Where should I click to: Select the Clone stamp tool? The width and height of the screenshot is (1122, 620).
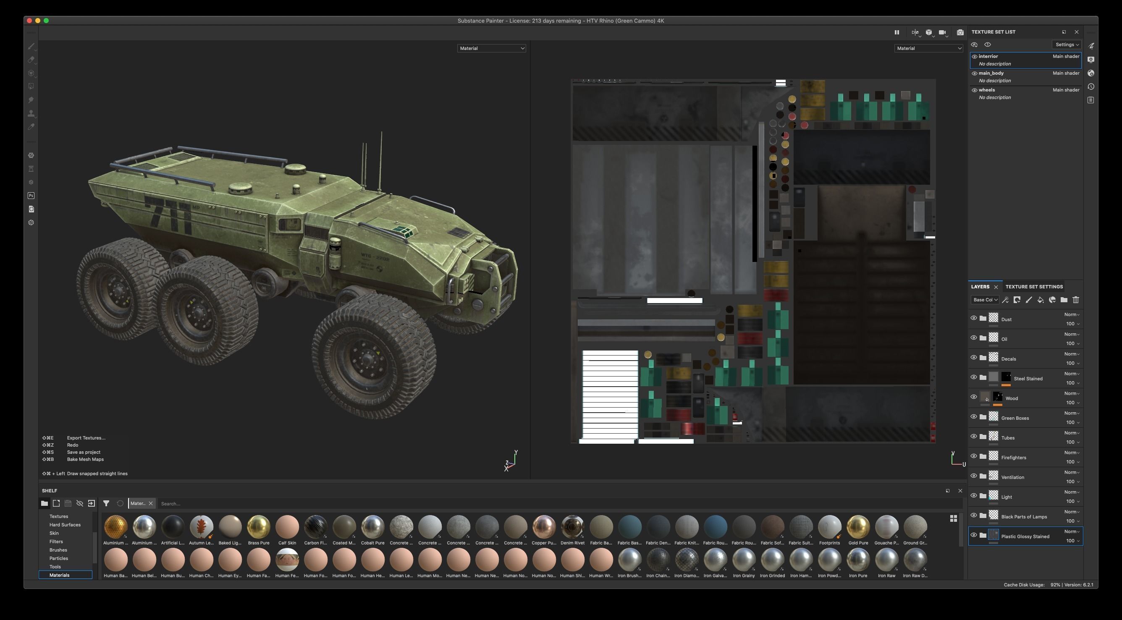[31, 114]
